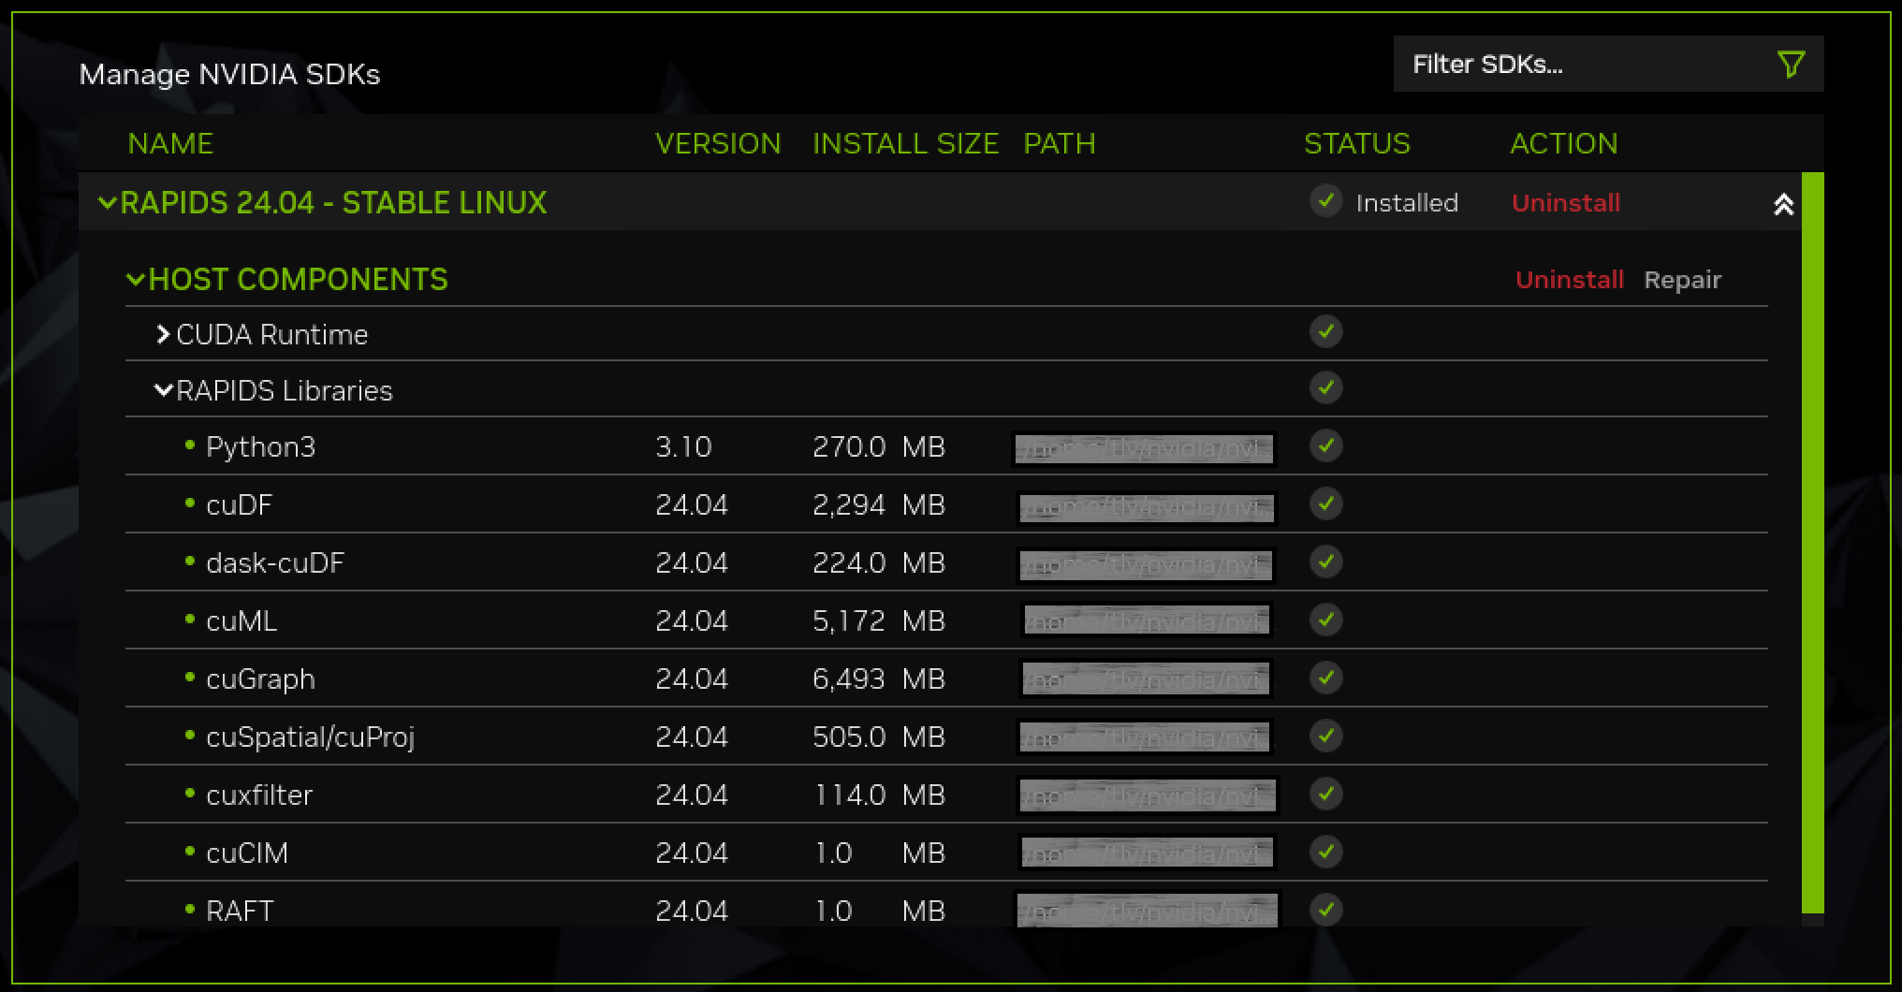Click the Manage NVIDIA SDKs title
The image size is (1902, 992).
229,74
